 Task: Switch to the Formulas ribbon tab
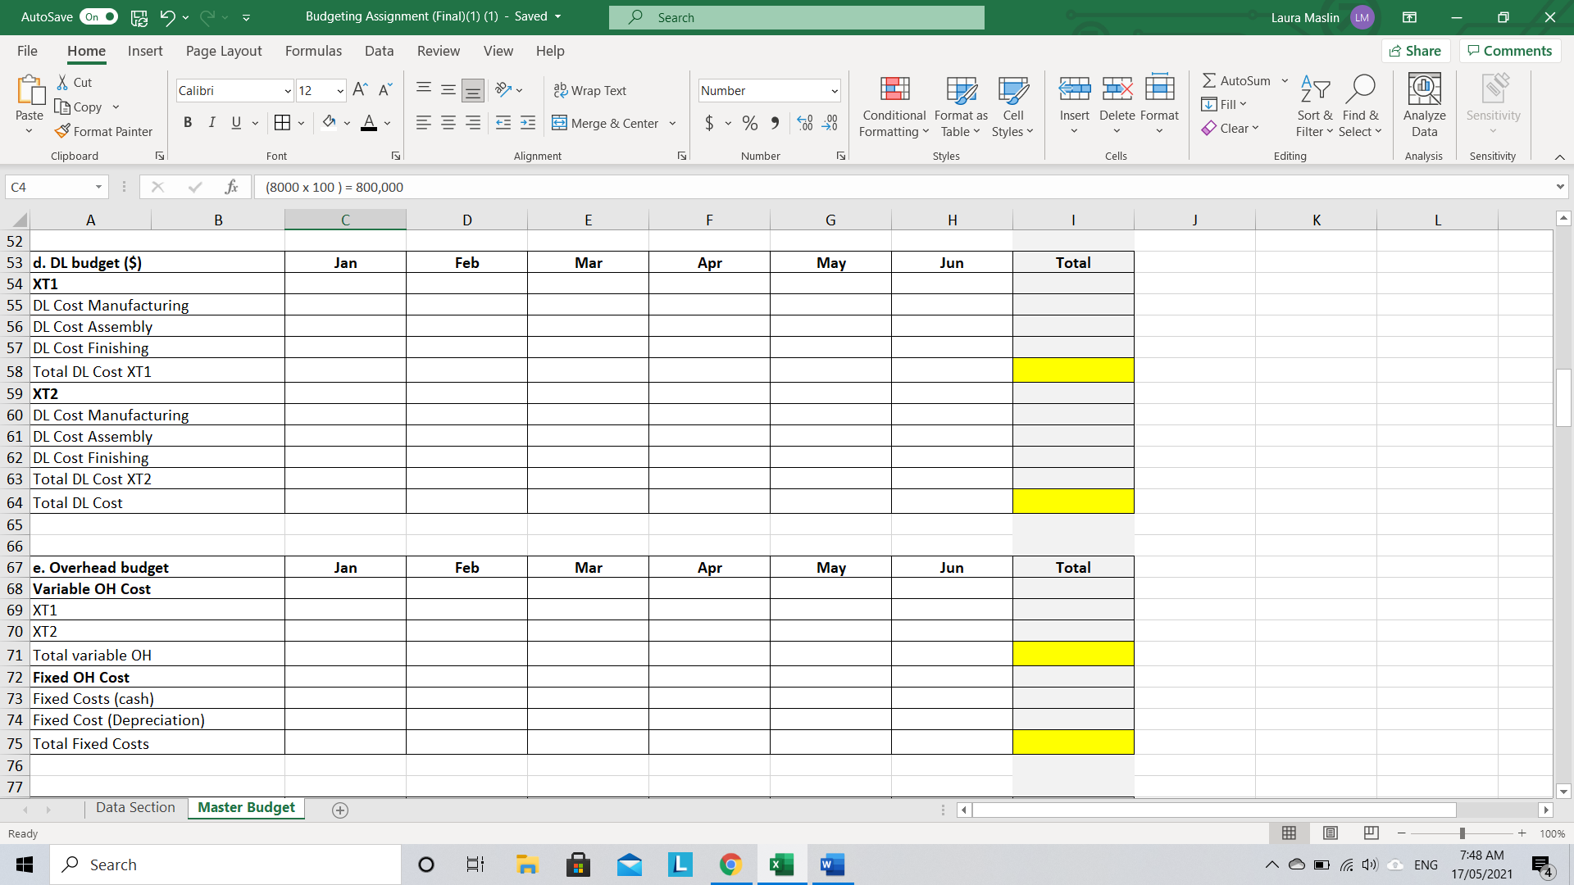(x=313, y=51)
